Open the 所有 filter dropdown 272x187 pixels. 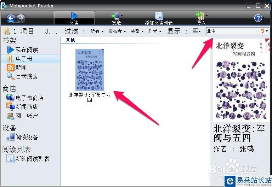click(x=97, y=31)
